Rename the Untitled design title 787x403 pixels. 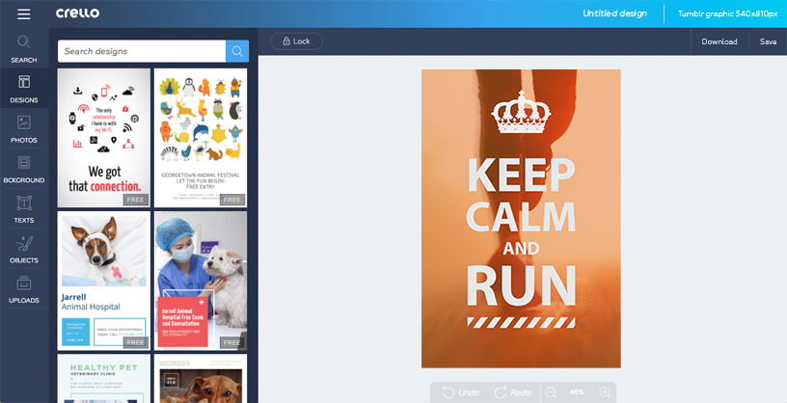point(614,13)
